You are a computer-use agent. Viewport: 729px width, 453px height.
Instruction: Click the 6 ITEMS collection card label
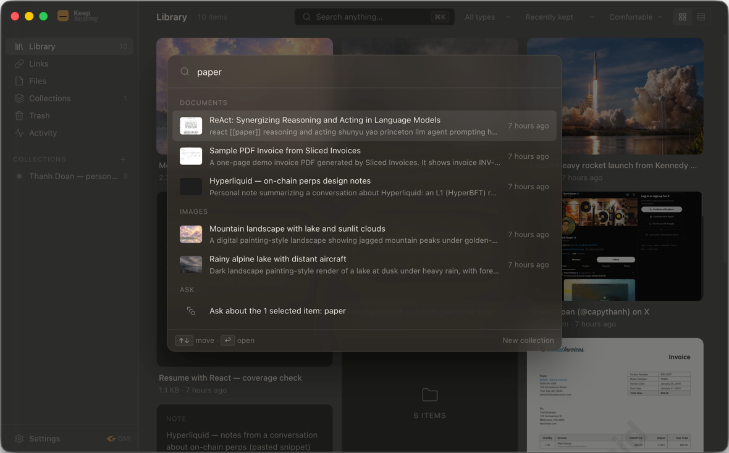coord(429,415)
